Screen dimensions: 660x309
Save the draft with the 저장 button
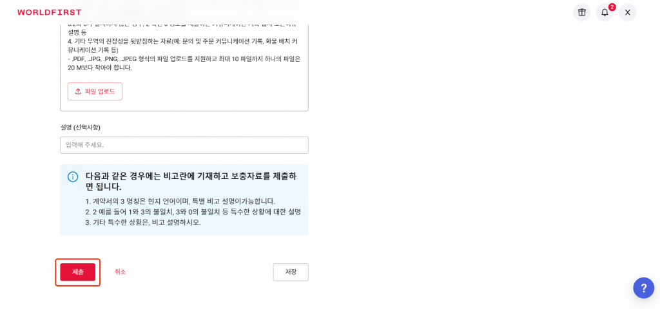(x=291, y=272)
